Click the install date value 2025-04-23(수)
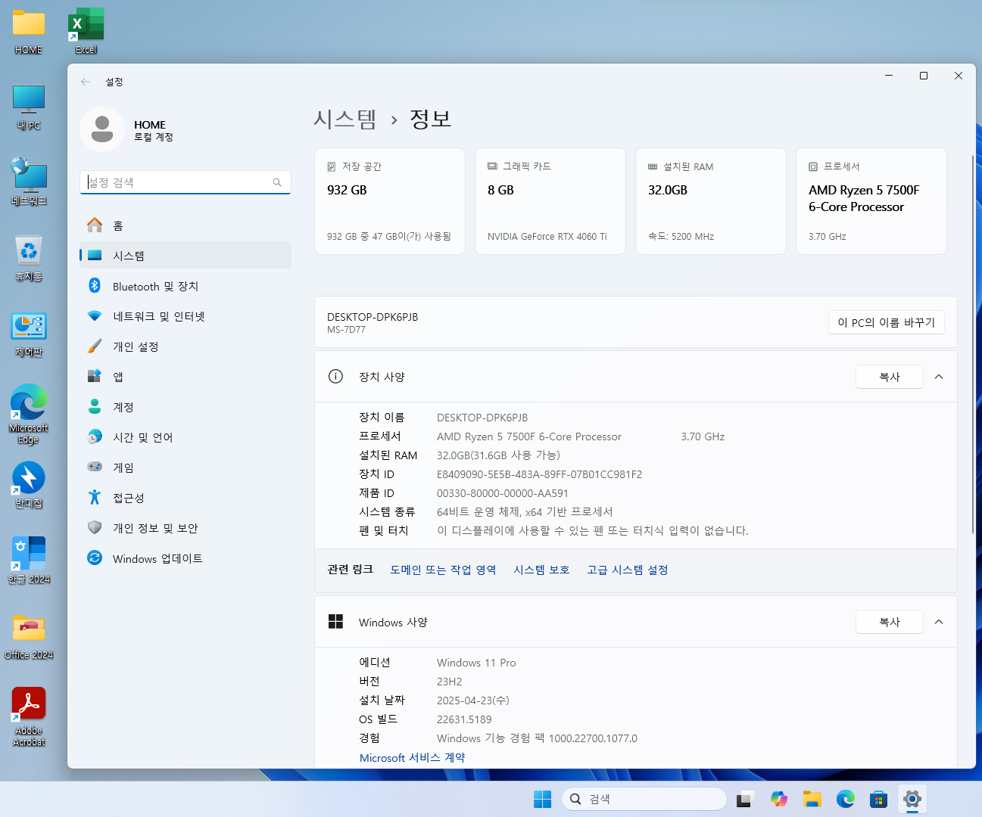This screenshot has width=982, height=817. [x=473, y=701]
